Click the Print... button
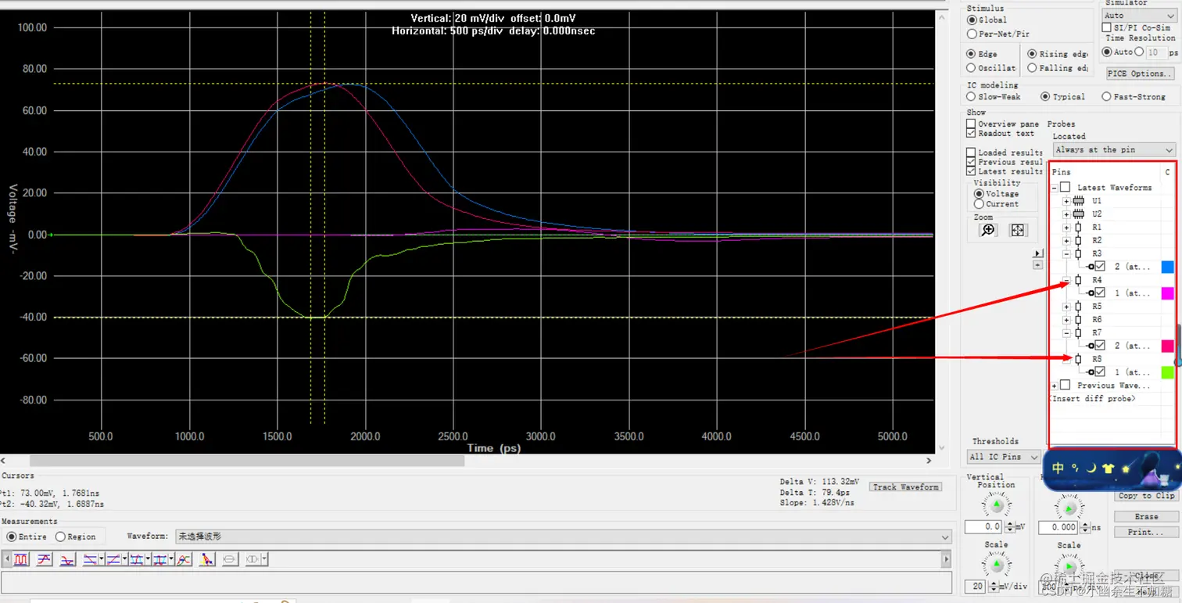 coord(1146,532)
